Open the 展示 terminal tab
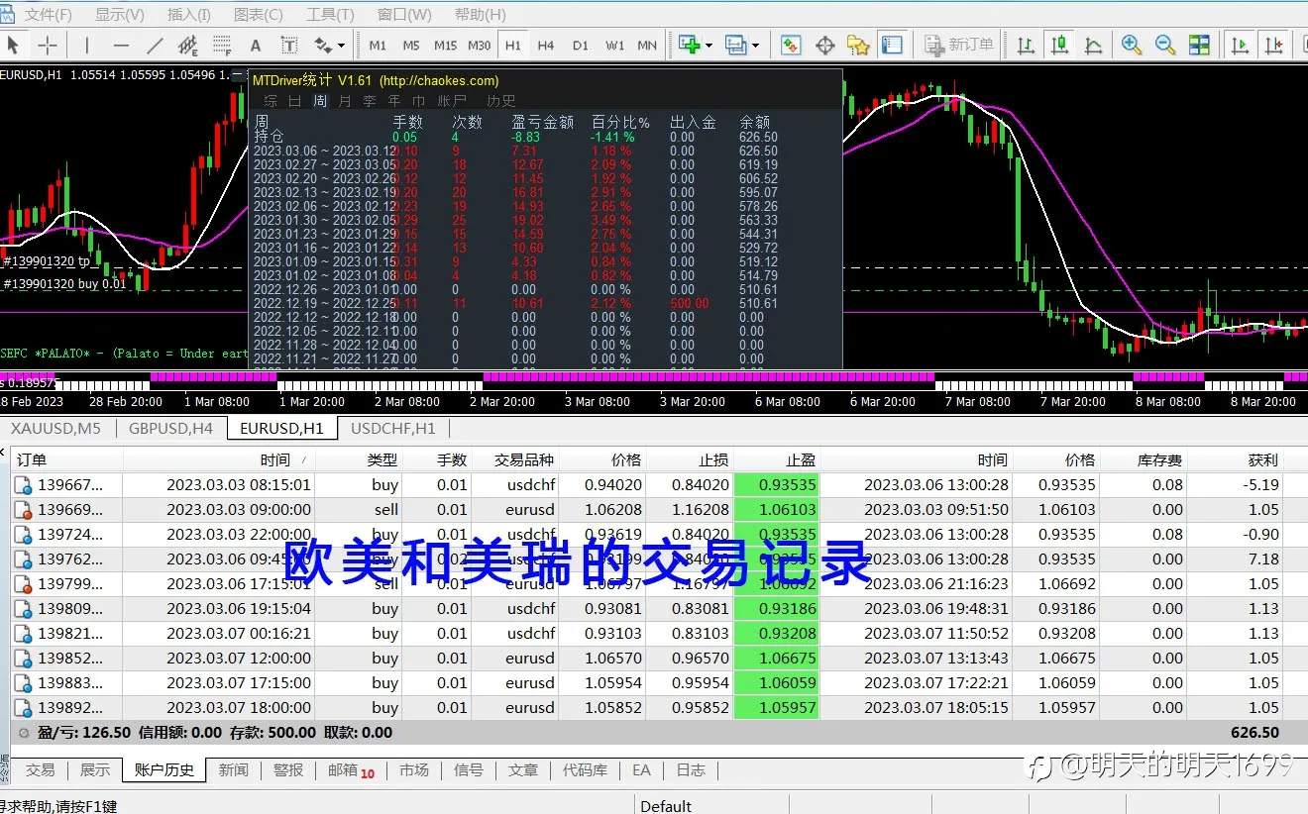Image resolution: width=1308 pixels, height=814 pixels. 95,769
